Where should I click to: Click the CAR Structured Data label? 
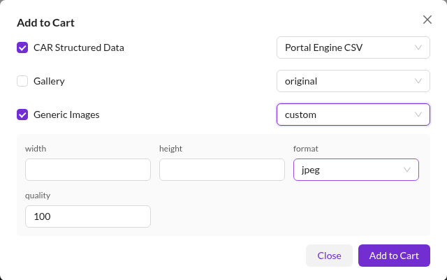point(79,47)
